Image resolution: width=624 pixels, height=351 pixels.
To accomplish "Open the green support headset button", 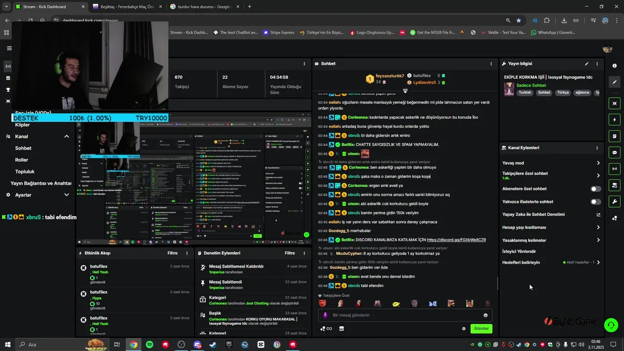I will tap(611, 324).
